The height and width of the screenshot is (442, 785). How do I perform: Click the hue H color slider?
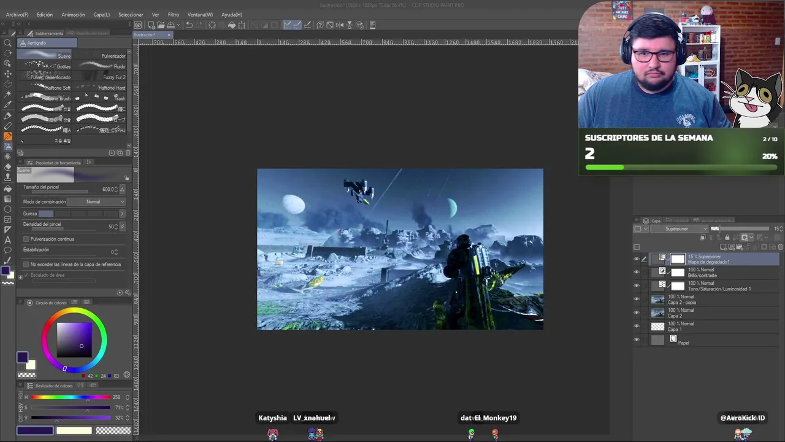(x=71, y=397)
